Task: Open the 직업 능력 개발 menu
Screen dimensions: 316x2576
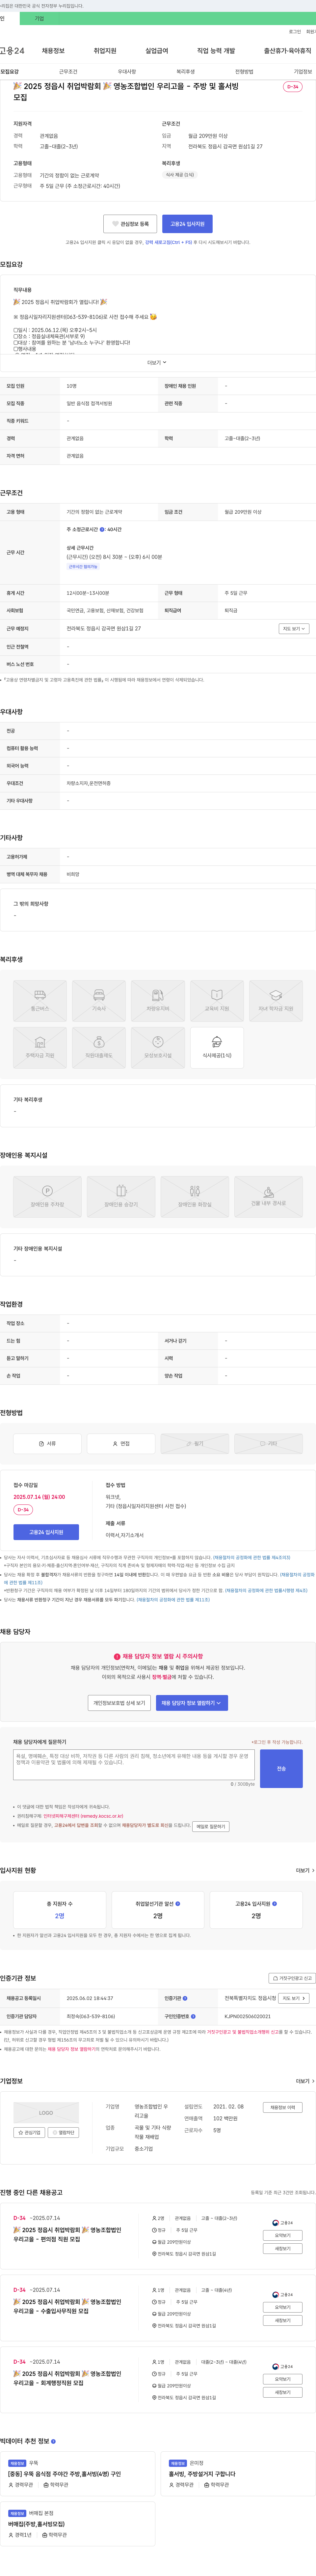Action: [216, 51]
